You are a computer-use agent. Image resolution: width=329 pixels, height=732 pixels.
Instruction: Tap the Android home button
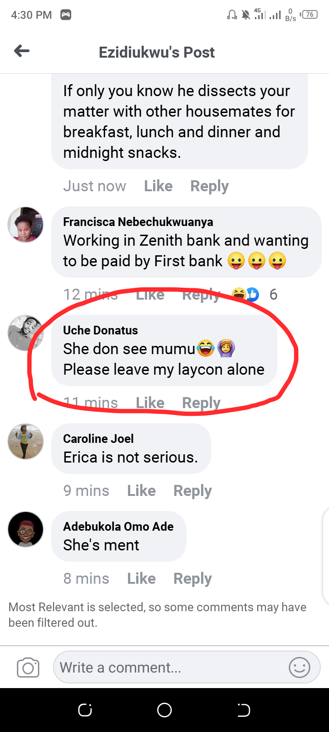(164, 710)
